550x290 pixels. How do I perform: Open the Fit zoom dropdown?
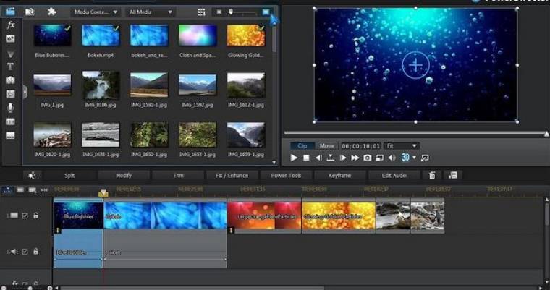point(402,145)
